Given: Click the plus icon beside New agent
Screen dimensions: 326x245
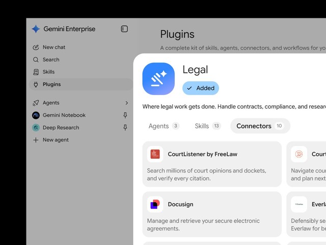Looking at the screenshot, I should pos(36,140).
